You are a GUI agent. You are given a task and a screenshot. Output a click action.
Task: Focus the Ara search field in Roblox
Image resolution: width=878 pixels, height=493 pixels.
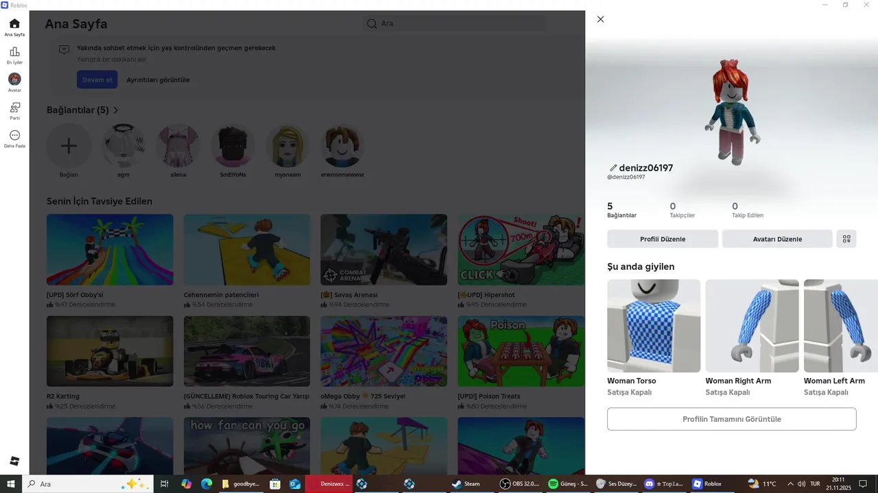pos(455,23)
